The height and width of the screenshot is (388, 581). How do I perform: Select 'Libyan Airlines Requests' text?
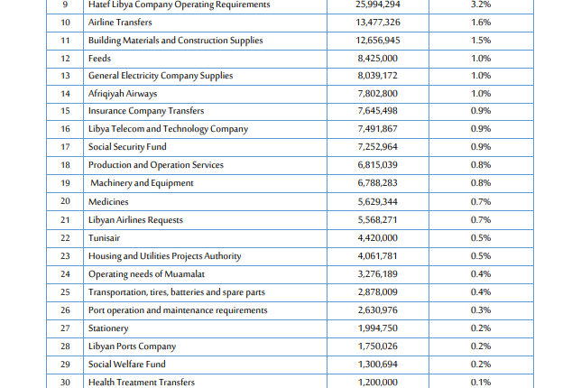point(135,220)
